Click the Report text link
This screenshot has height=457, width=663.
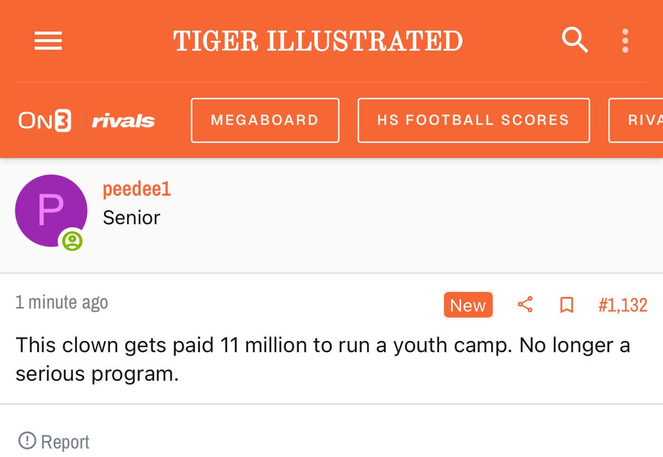[65, 442]
